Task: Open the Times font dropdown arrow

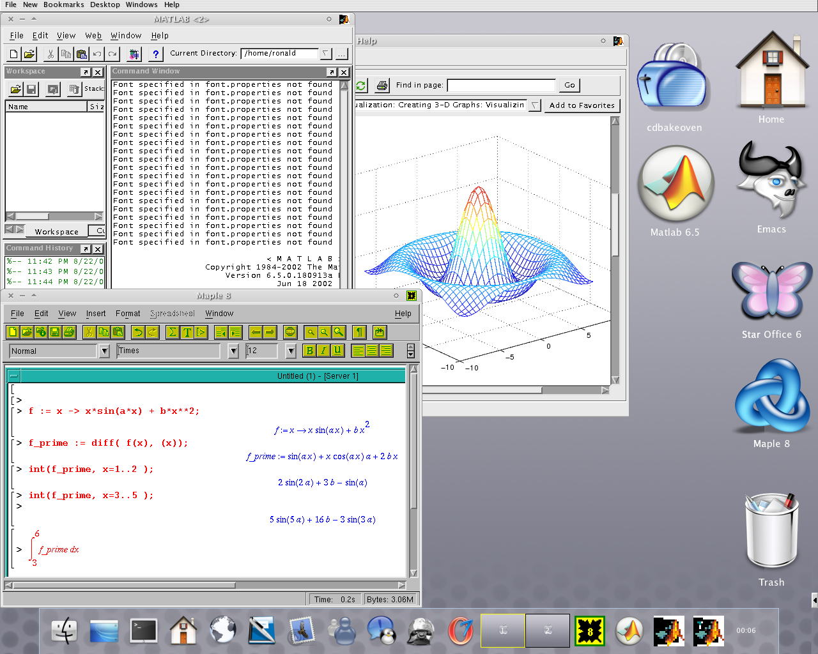Action: pyautogui.click(x=233, y=351)
